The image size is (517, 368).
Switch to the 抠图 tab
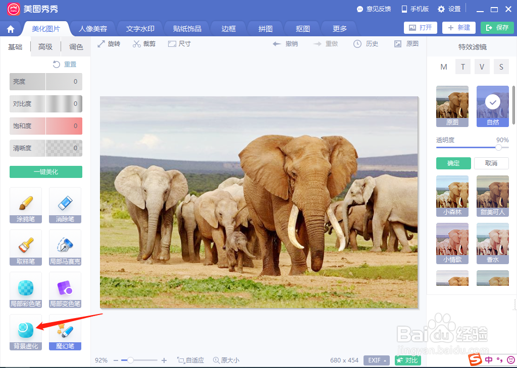point(303,29)
